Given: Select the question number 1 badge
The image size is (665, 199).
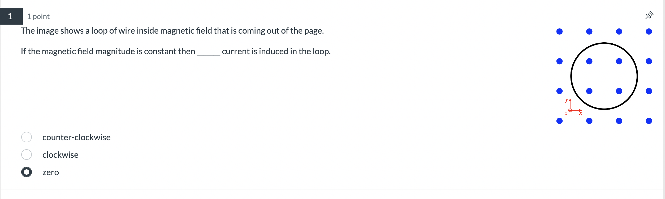Looking at the screenshot, I should click(10, 16).
